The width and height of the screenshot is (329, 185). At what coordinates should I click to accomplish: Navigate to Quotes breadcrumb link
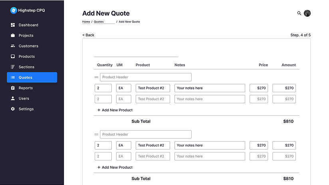click(99, 22)
